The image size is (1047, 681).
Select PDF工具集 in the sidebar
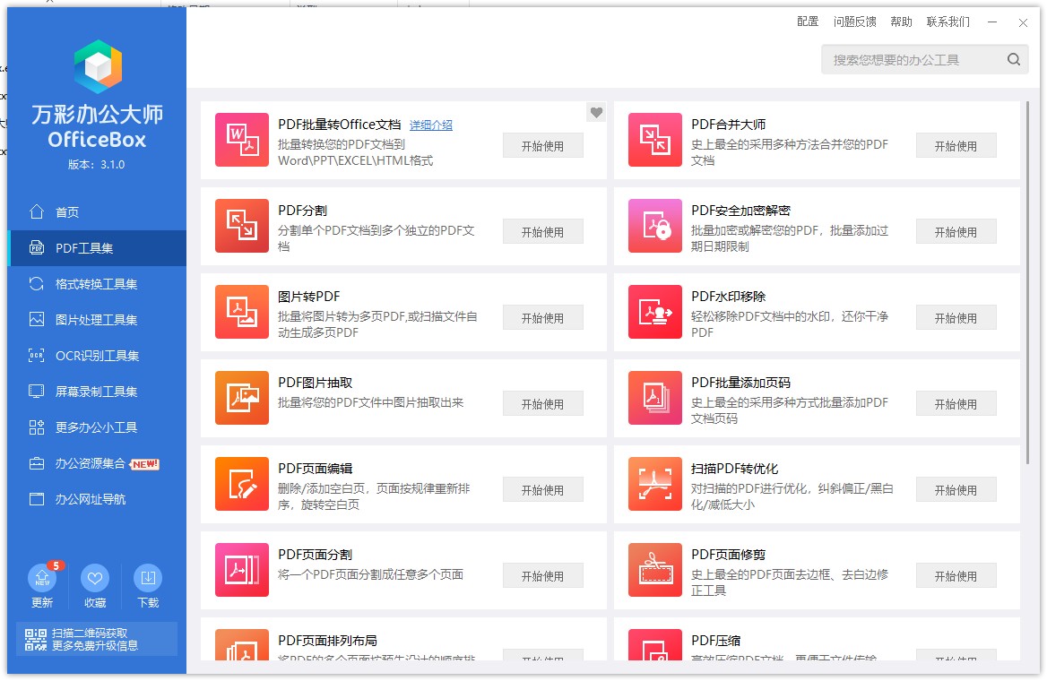[97, 248]
